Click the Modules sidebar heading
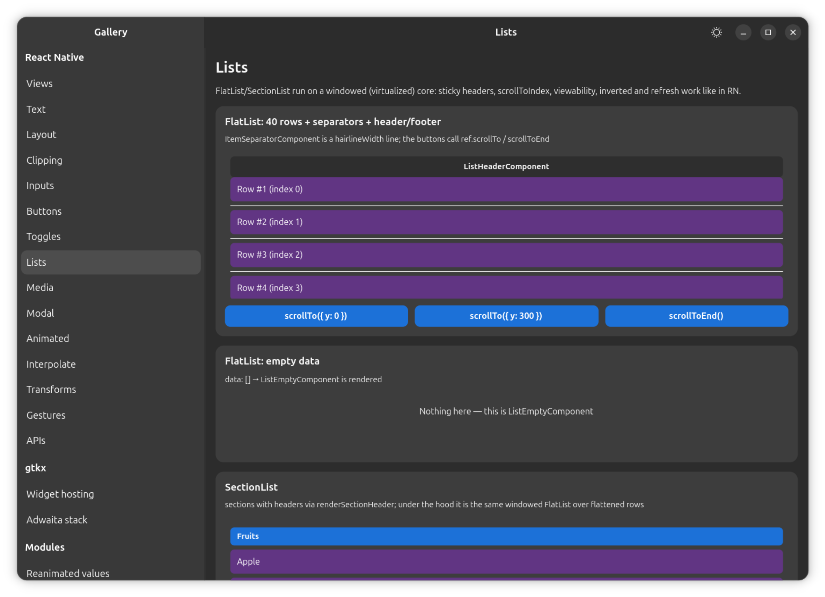Viewport: 825px width, 597px height. point(45,547)
